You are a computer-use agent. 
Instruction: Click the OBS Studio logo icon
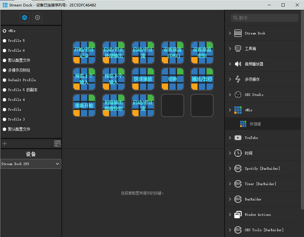click(238, 95)
